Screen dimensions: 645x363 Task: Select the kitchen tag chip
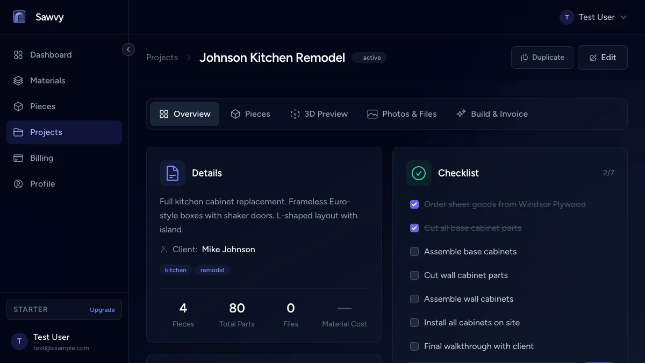[176, 270]
